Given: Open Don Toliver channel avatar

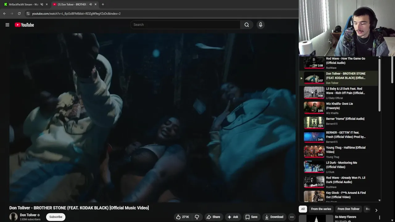Looking at the screenshot, I should (14, 217).
